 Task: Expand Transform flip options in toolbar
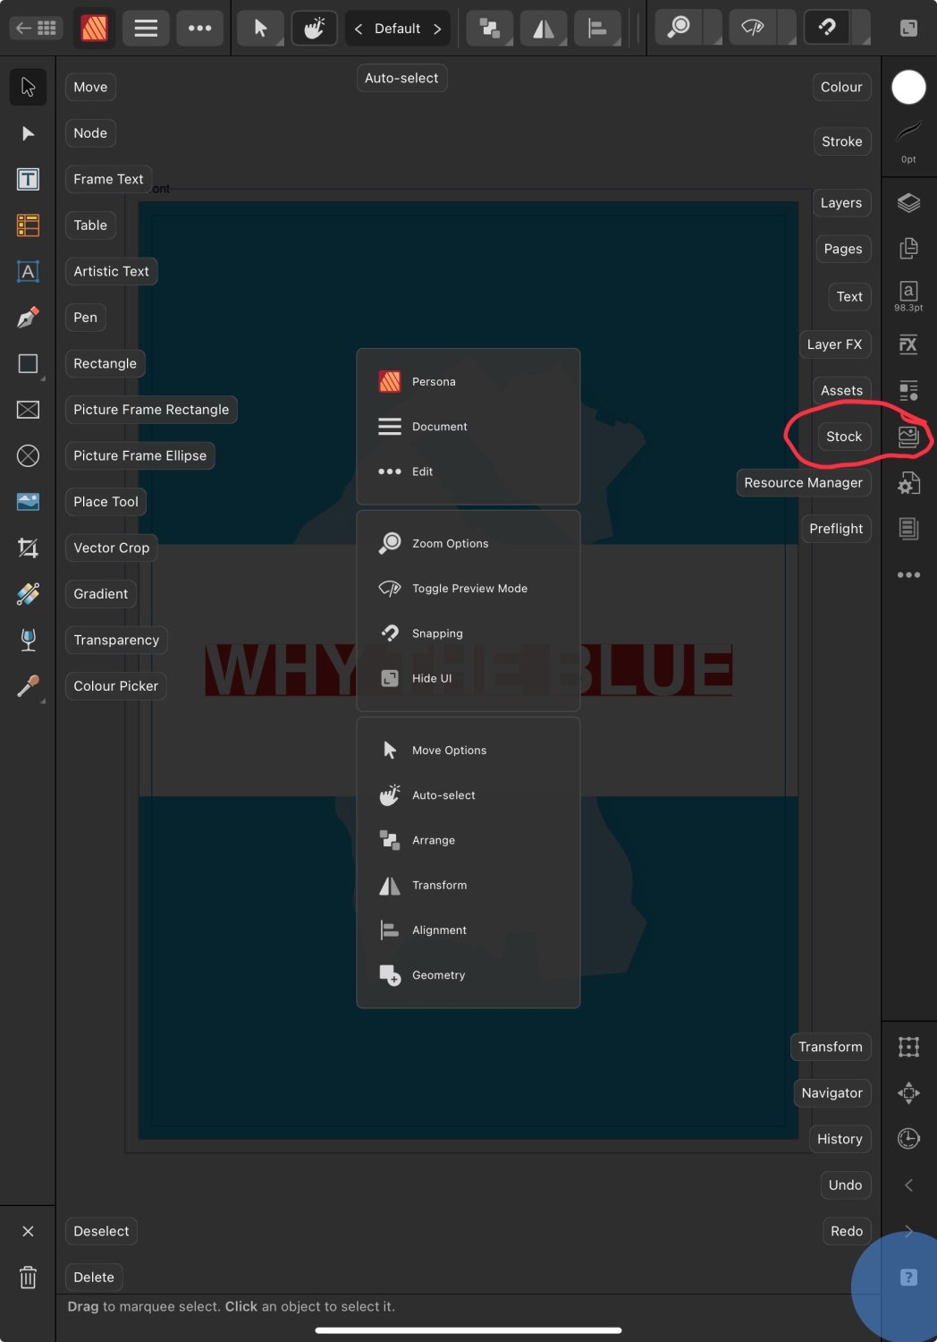(544, 29)
